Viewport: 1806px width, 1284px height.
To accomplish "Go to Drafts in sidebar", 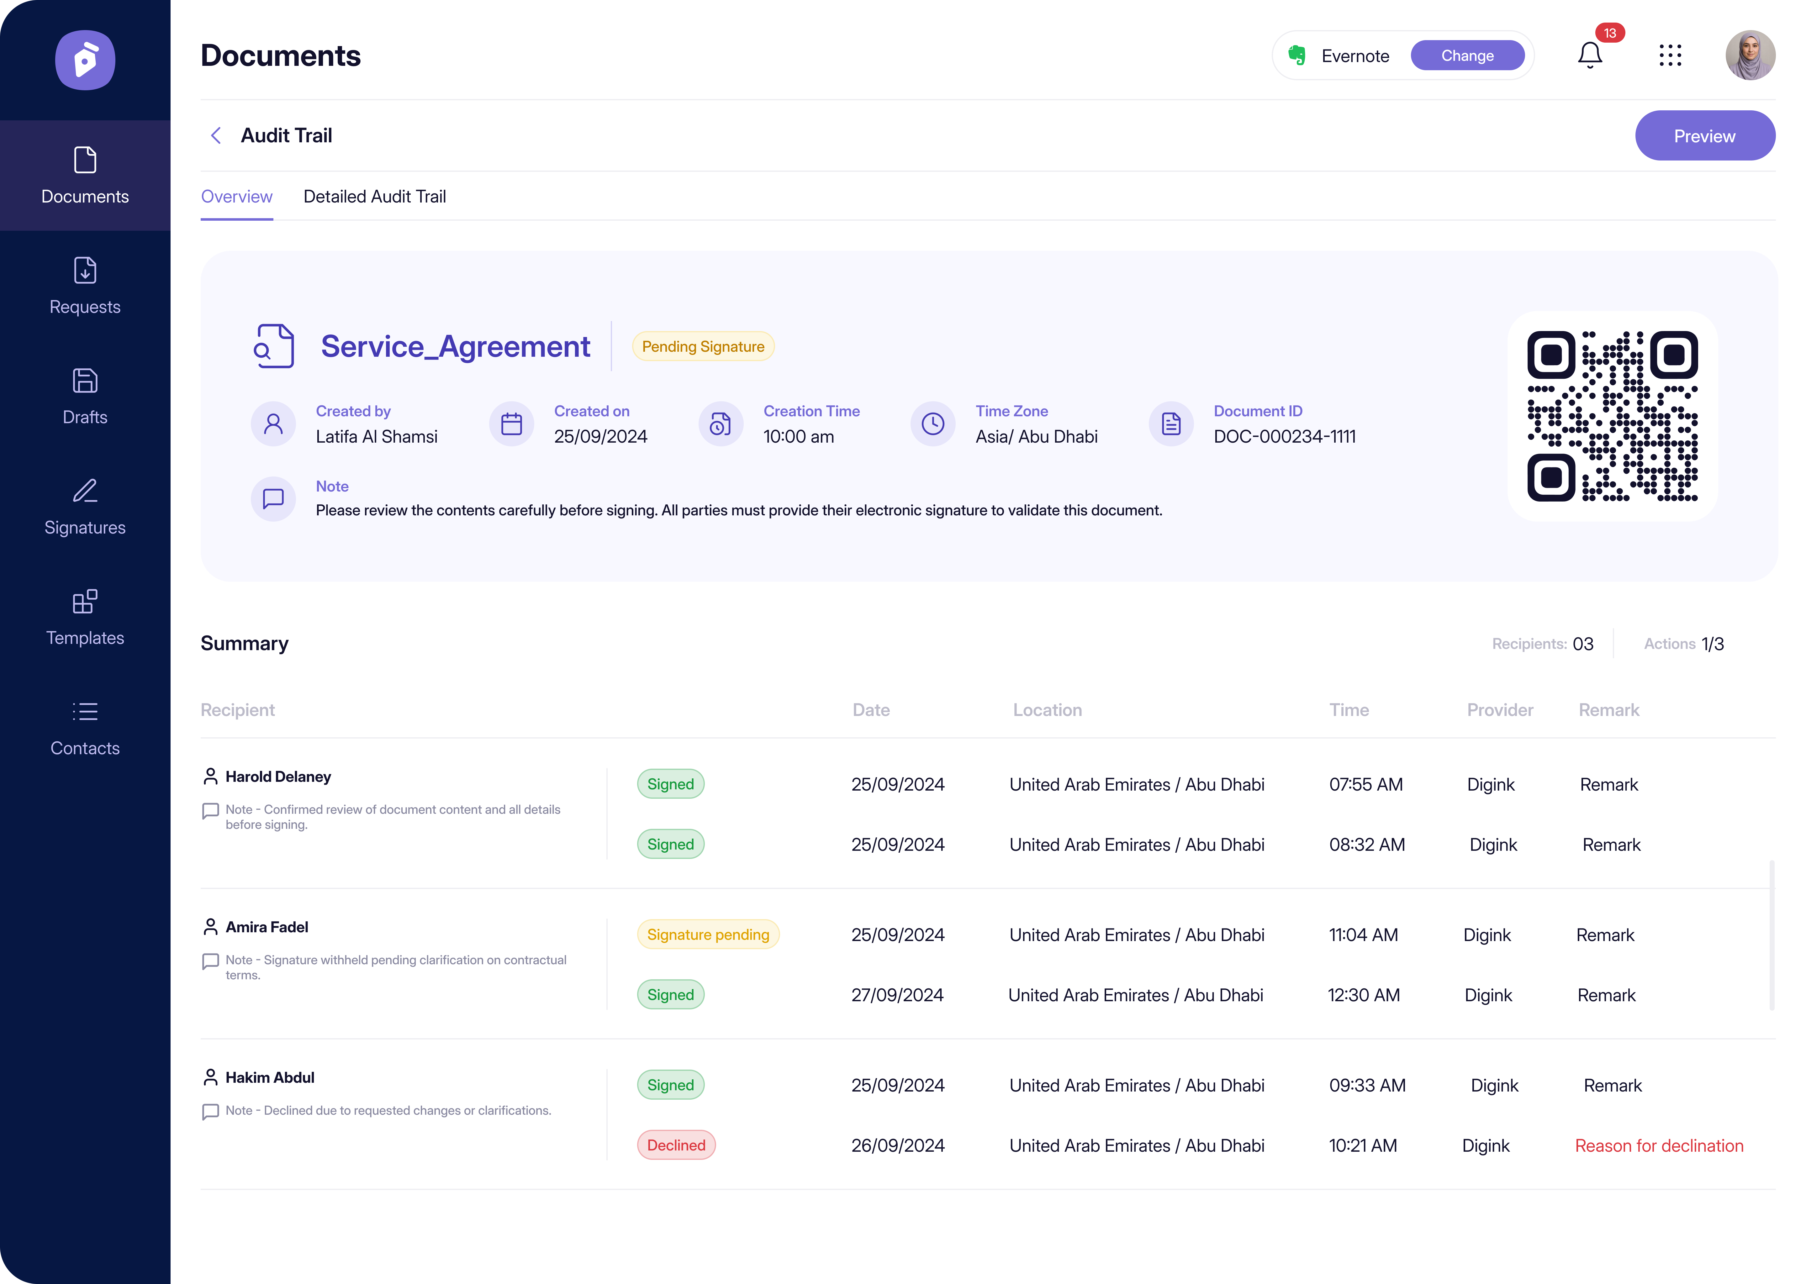I will (x=85, y=396).
